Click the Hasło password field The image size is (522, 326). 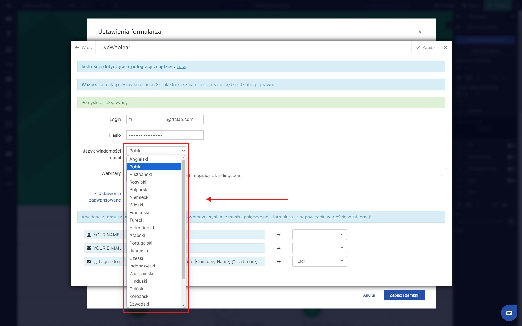click(x=165, y=135)
